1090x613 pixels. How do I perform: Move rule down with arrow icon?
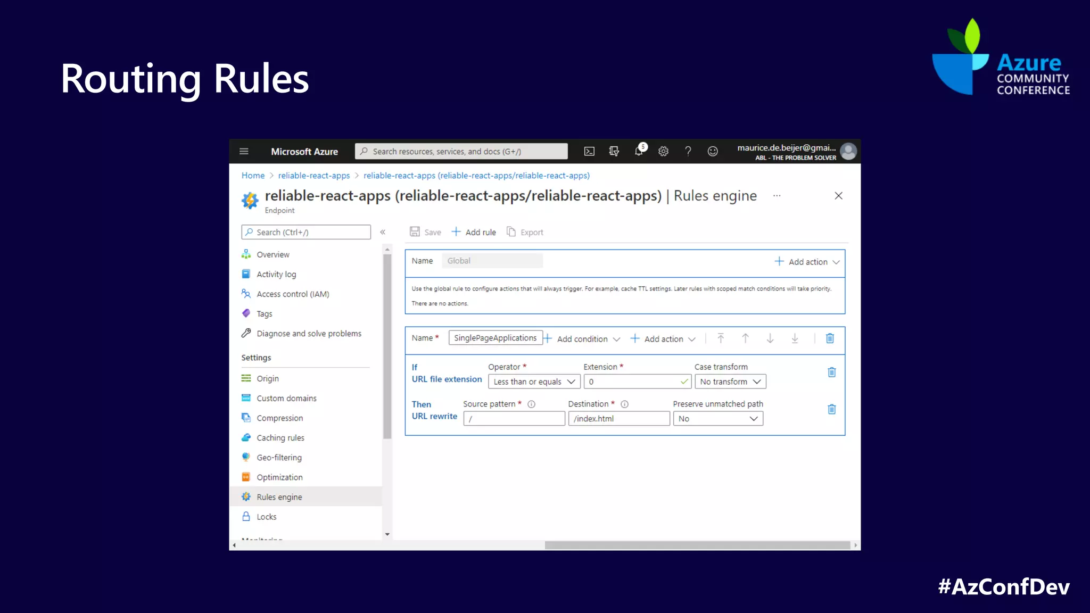point(770,338)
